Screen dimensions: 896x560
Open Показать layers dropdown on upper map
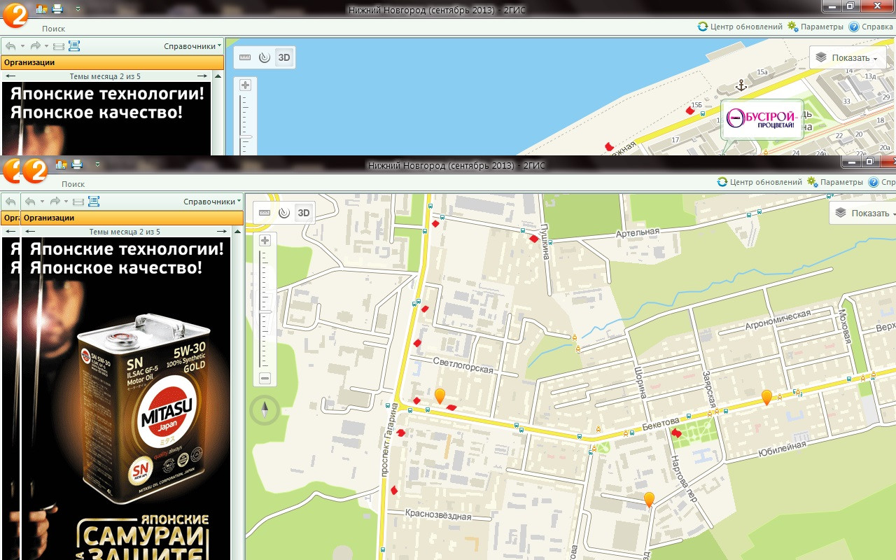847,58
